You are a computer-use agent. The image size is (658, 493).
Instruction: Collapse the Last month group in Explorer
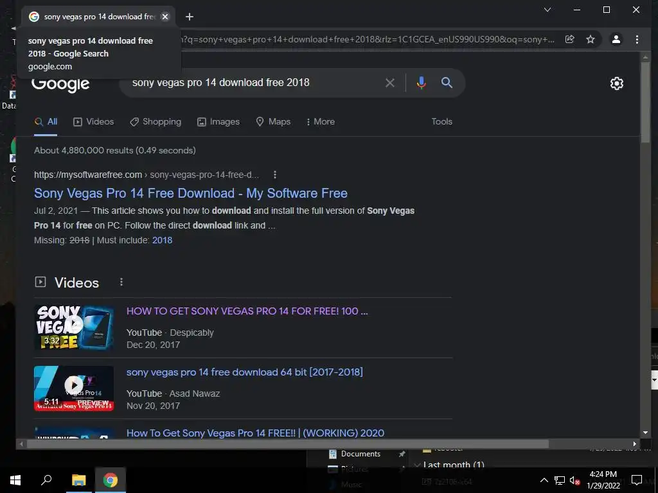417,465
